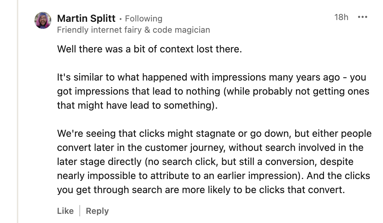Open Martin Splitt's profile picture
This screenshot has width=383, height=223.
[x=43, y=20]
